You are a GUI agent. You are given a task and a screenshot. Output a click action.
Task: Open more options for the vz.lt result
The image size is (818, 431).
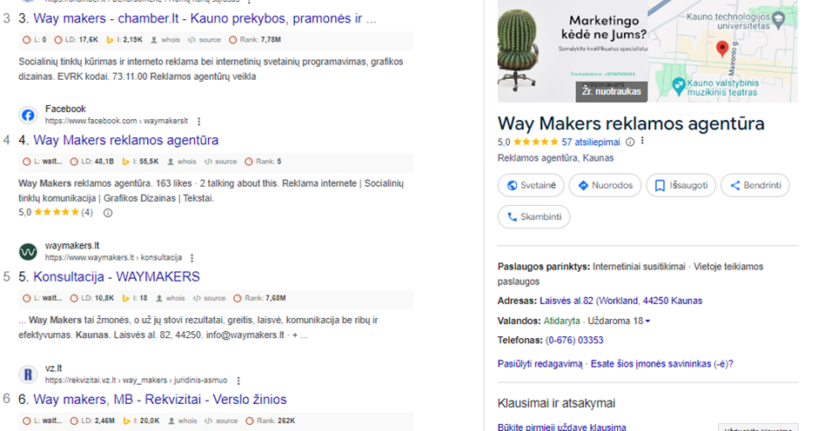click(x=238, y=381)
